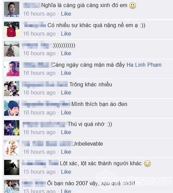The height and width of the screenshot is (193, 173).
Task: Like the 'Càng ngày càng mặn' comment
Action: pos(66,73)
